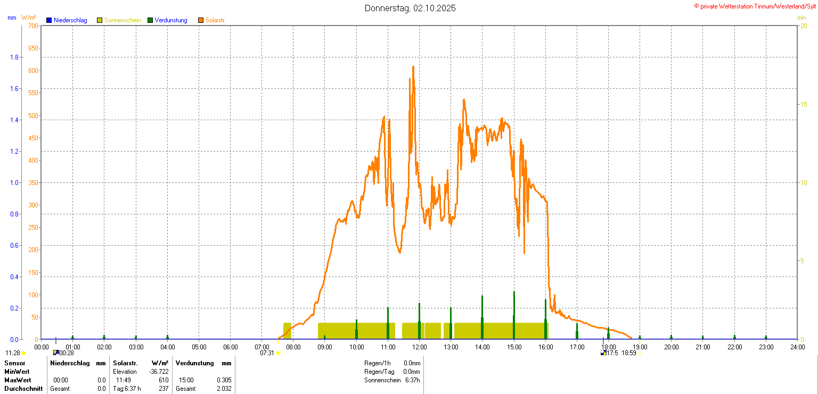This screenshot has width=818, height=394.
Task: Click the Sonnenschein legend label
Action: tap(122, 20)
